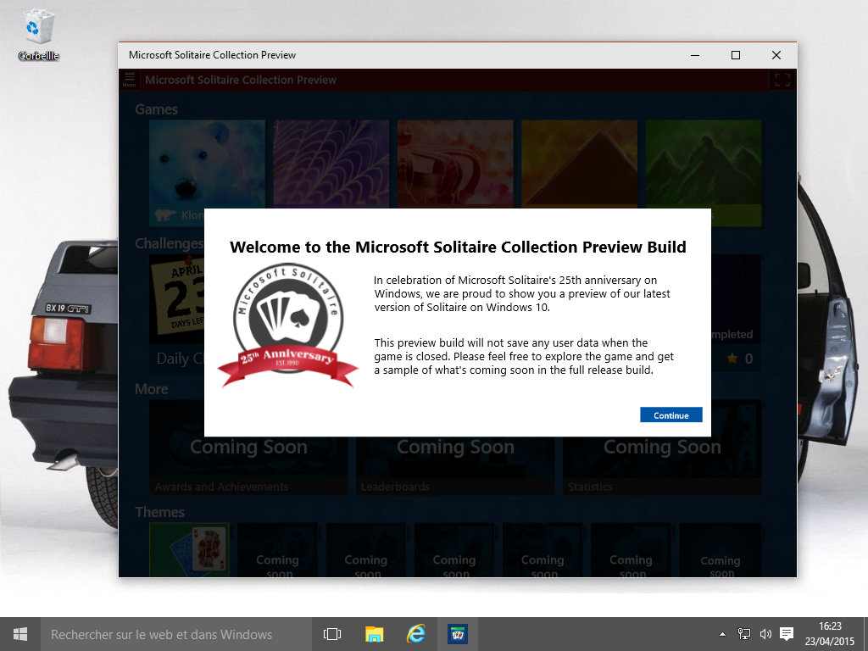Open the hamburger Menu icon
The width and height of the screenshot is (868, 651).
tap(129, 80)
